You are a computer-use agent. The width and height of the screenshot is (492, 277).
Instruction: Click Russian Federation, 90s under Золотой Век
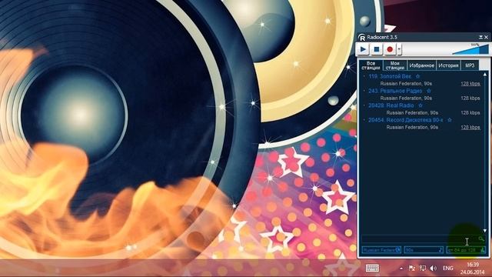pyautogui.click(x=406, y=84)
